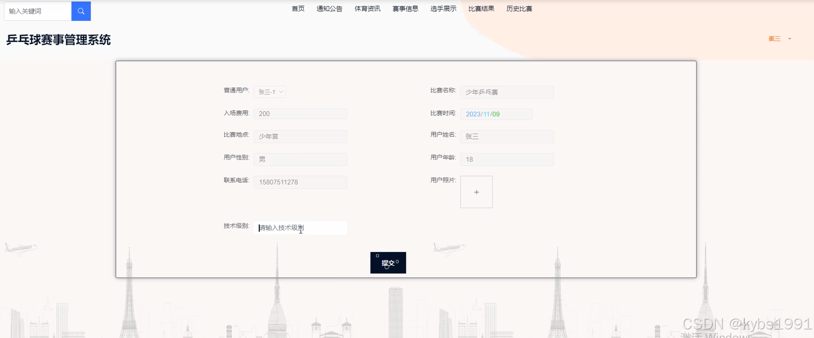Click the plus box to upload 用户照片
This screenshot has height=338, width=814.
coord(476,192)
